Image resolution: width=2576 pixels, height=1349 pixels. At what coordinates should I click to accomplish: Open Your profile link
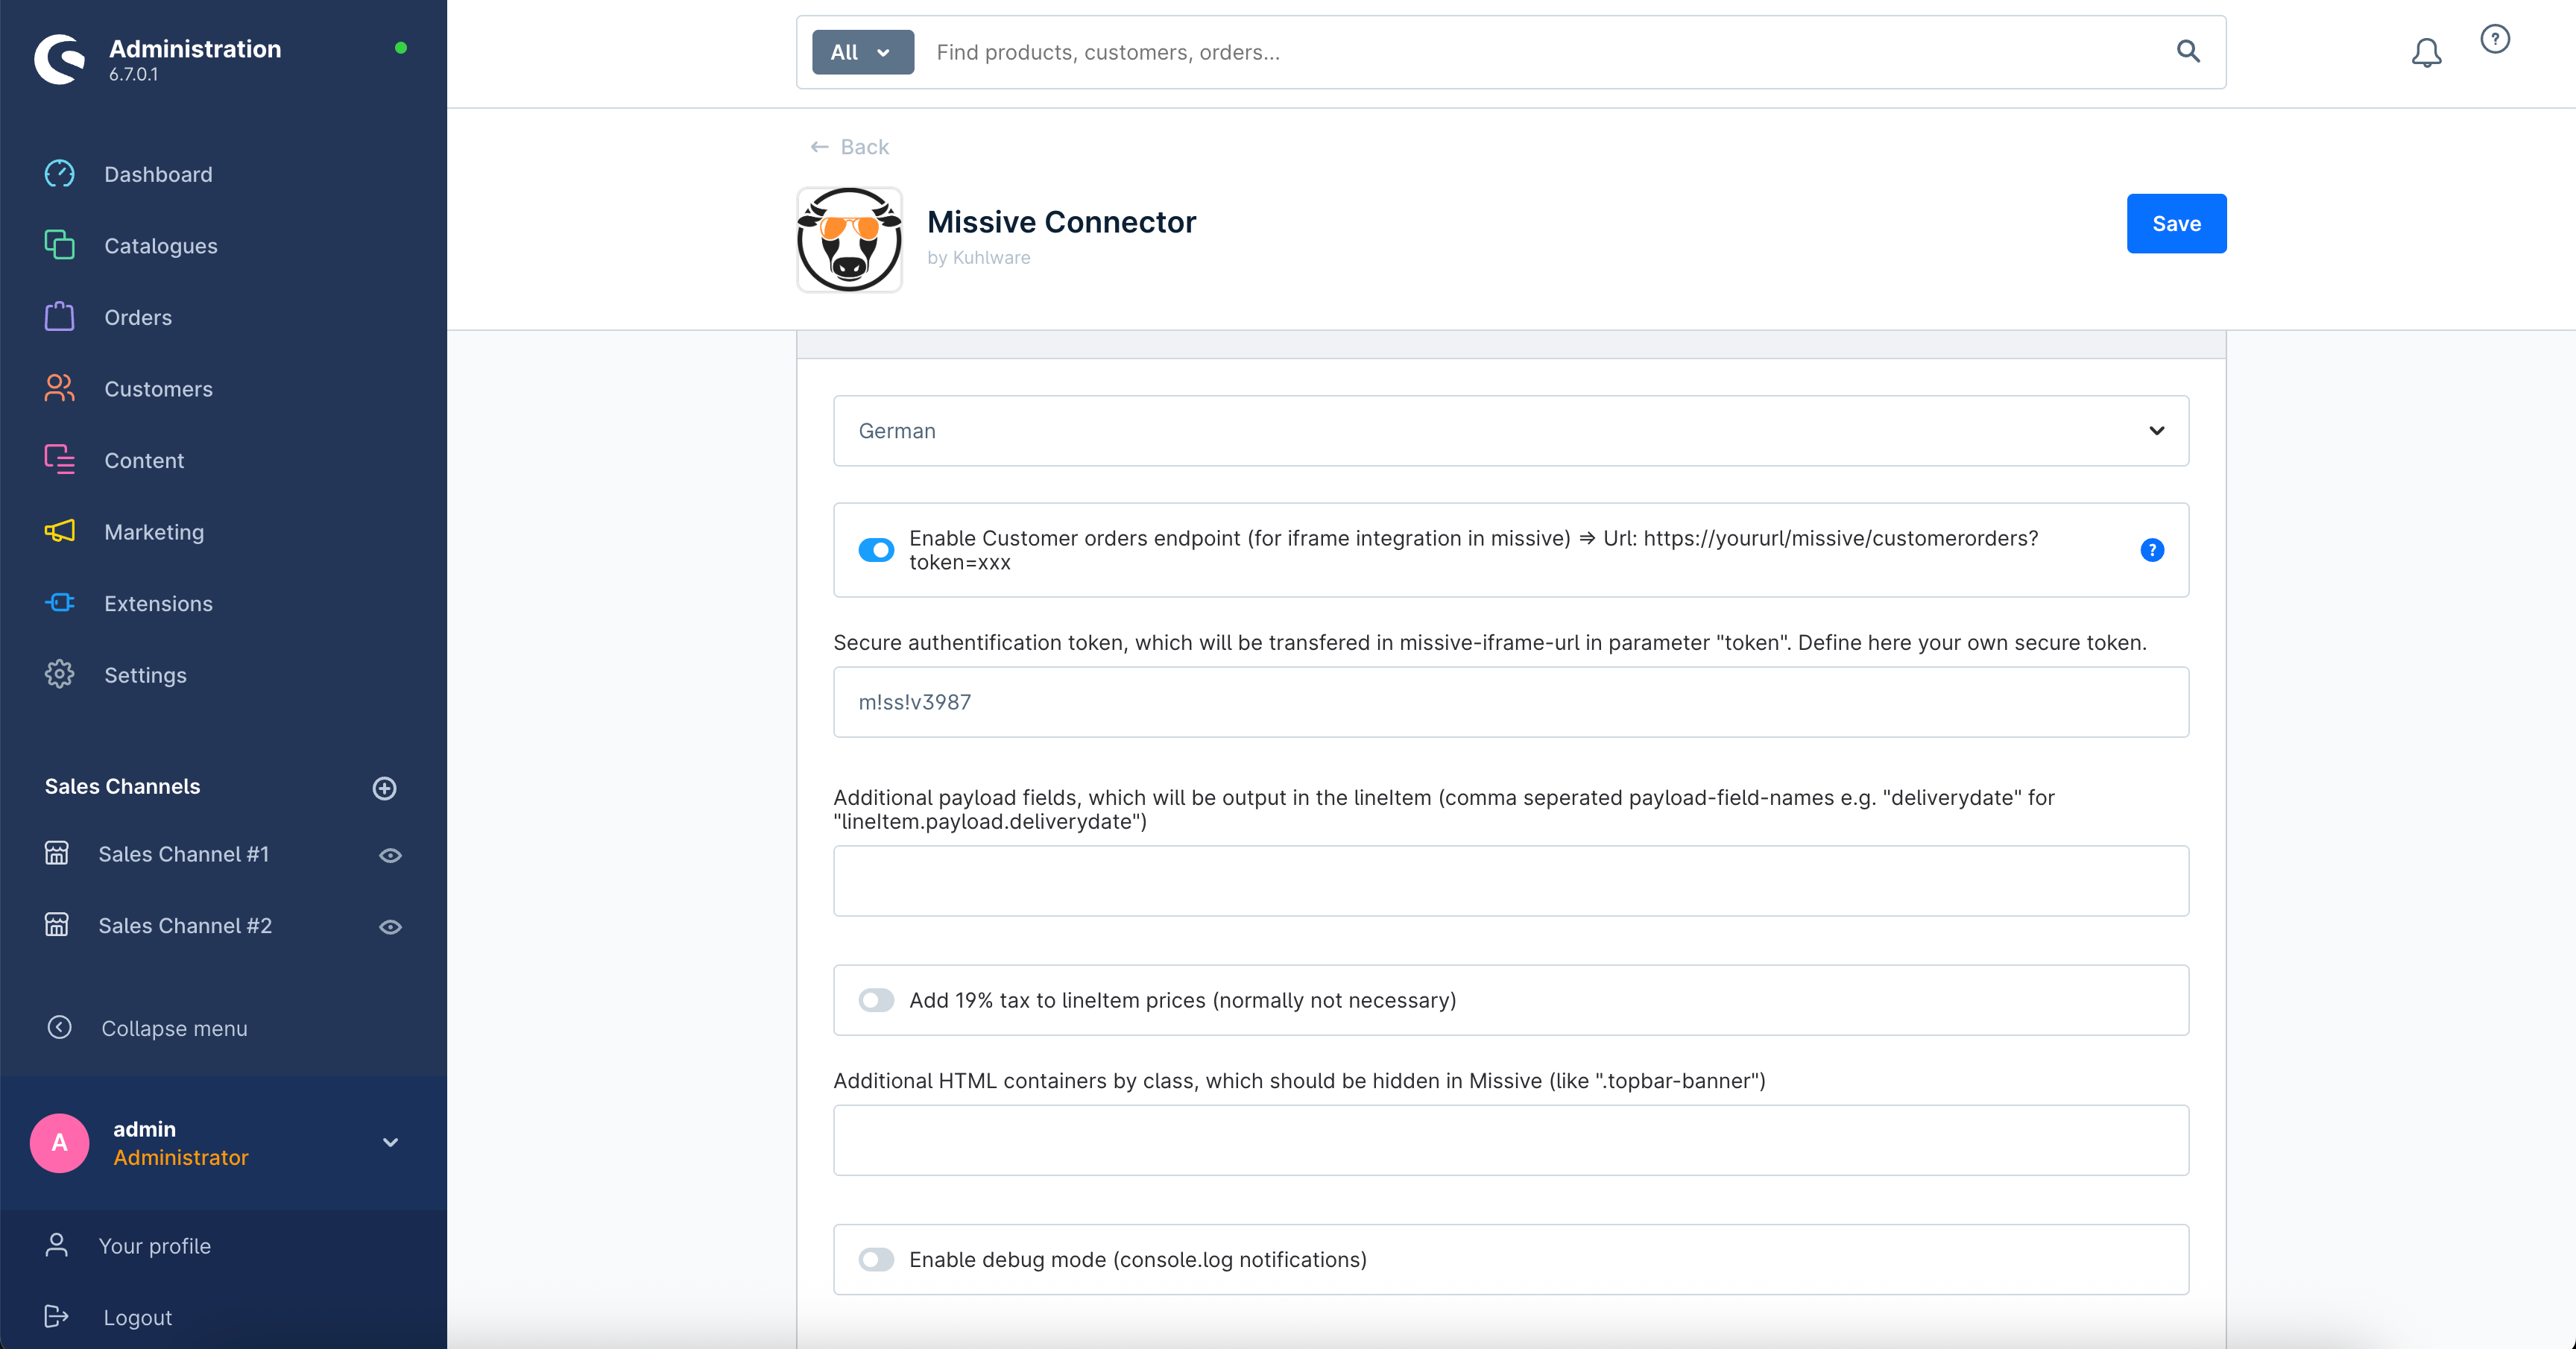click(x=154, y=1246)
